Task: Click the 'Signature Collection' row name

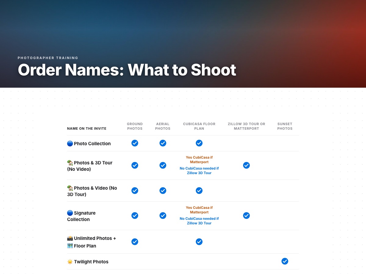Action: point(81,216)
